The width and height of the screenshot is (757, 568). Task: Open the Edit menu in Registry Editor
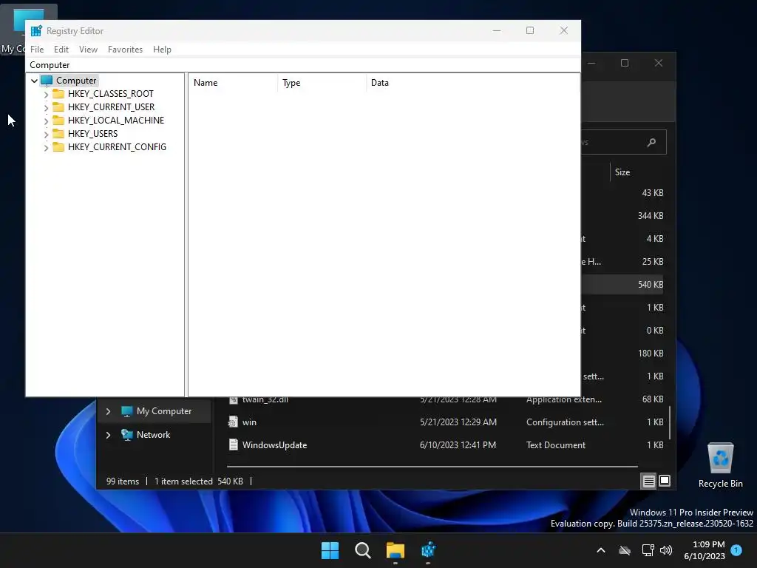pyautogui.click(x=61, y=50)
